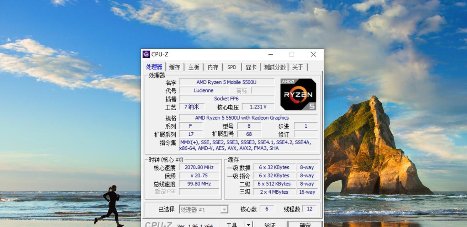Go to the 显卡 tab
The width and height of the screenshot is (467, 227).
click(x=251, y=67)
